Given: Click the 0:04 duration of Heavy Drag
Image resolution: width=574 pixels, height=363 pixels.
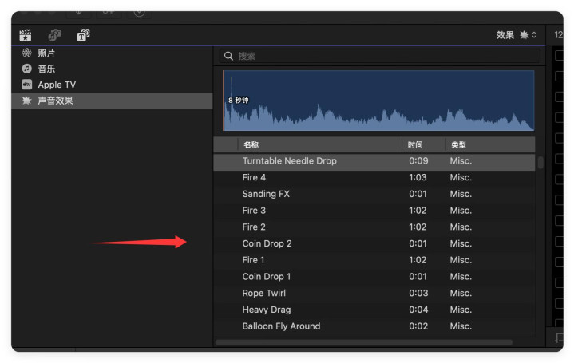Looking at the screenshot, I should [418, 310].
